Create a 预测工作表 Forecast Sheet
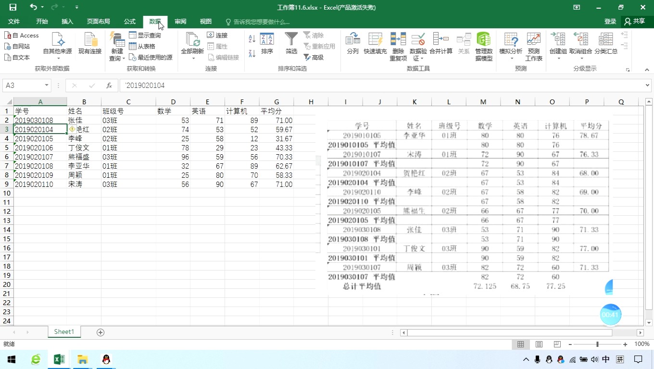This screenshot has width=654, height=369. pos(533,46)
